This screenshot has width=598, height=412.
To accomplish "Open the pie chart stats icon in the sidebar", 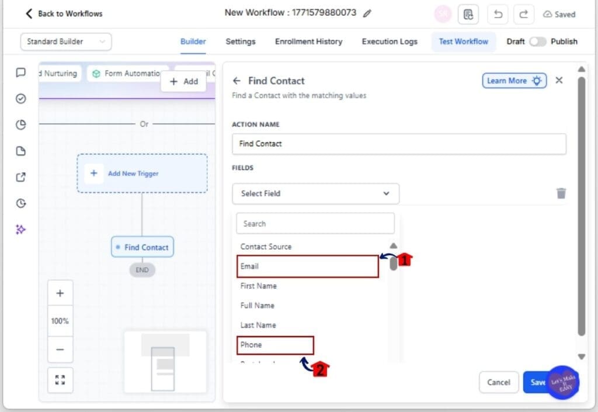I will point(20,124).
